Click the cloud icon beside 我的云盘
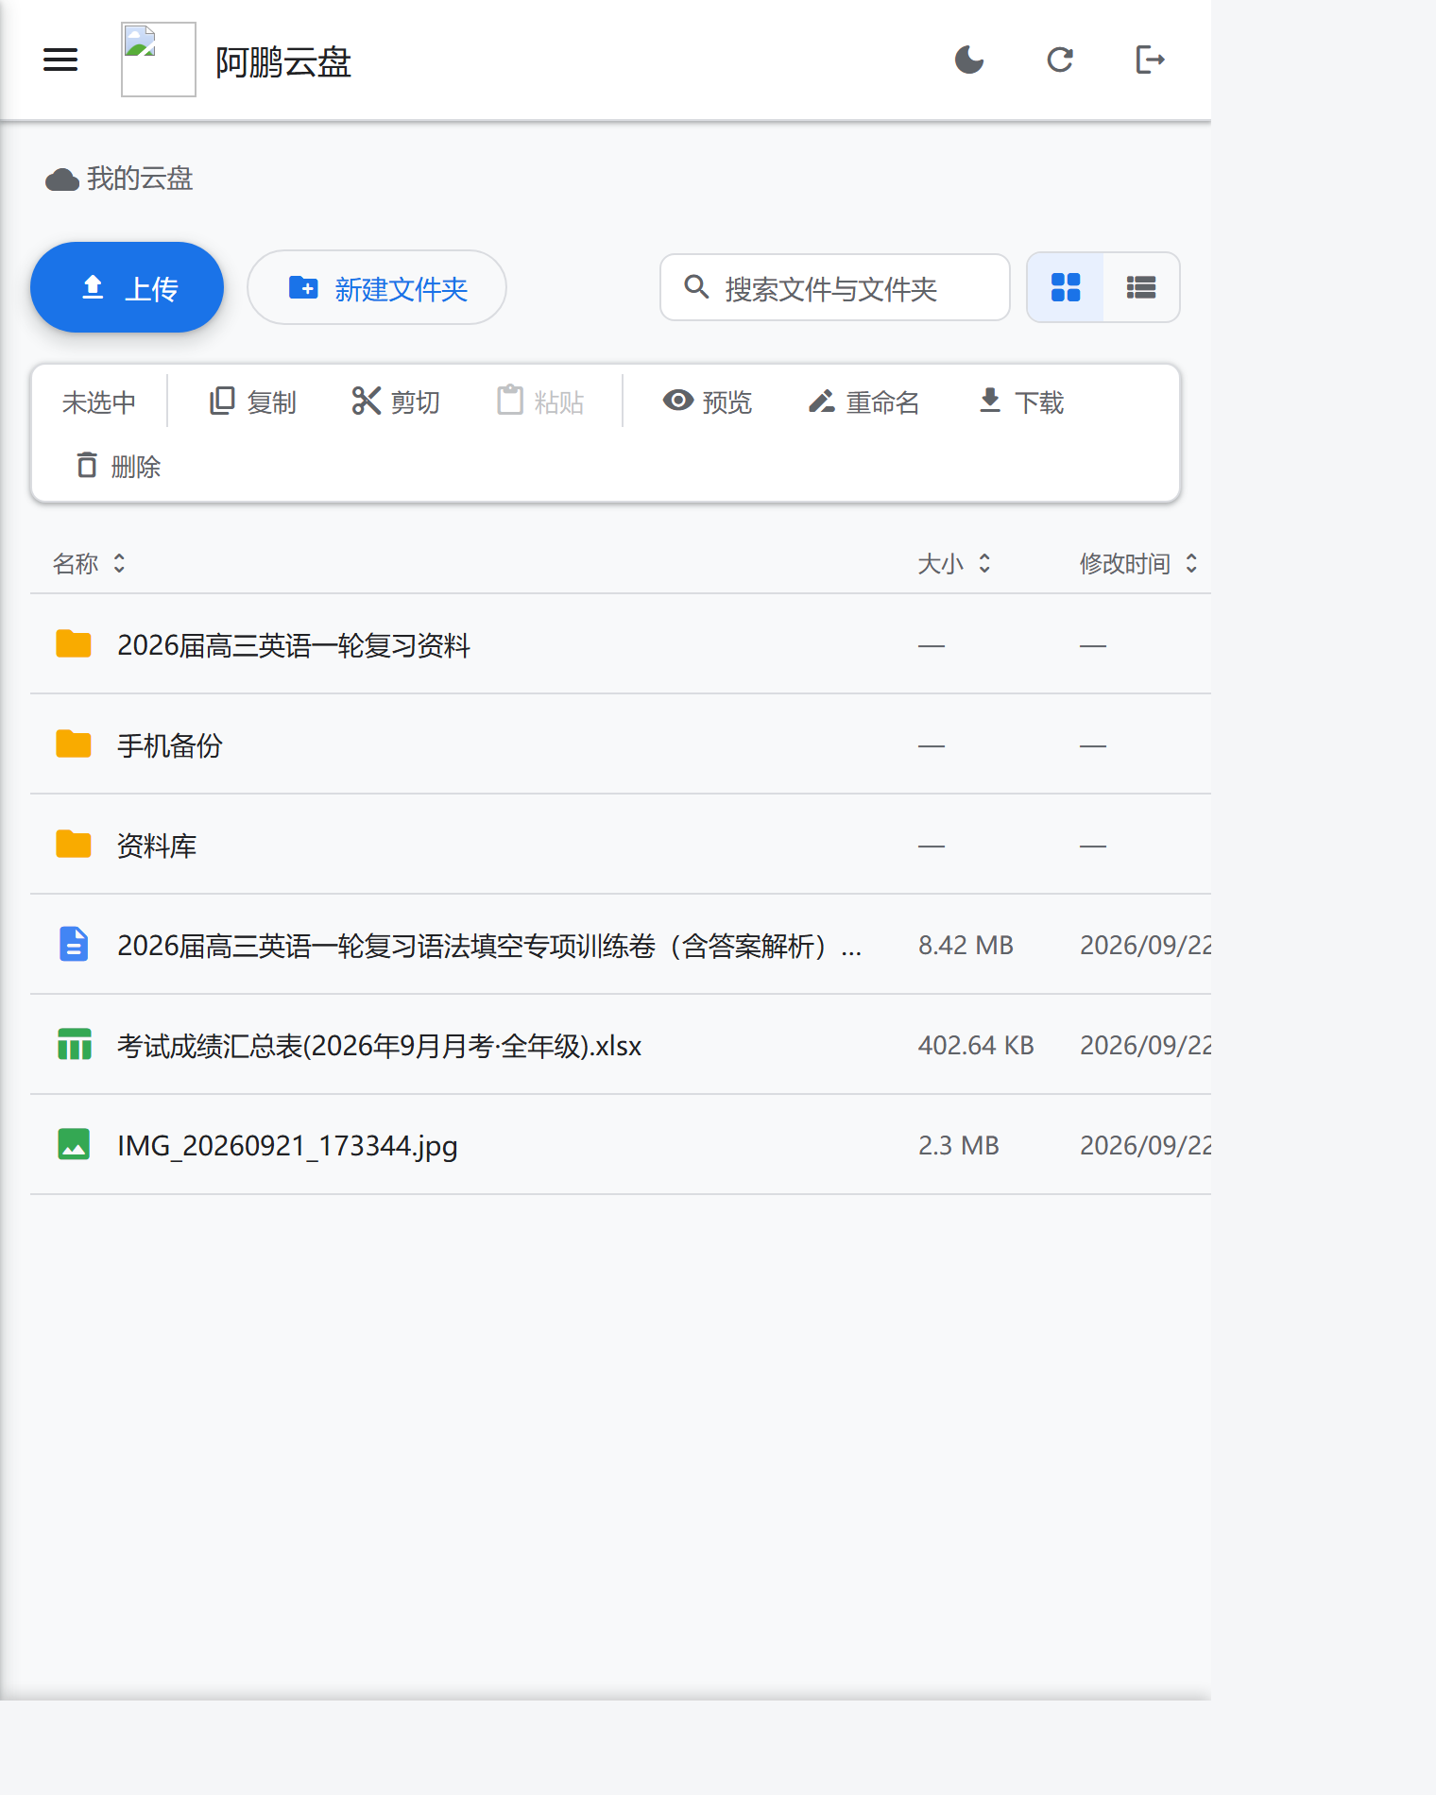1436x1795 pixels. coord(62,179)
